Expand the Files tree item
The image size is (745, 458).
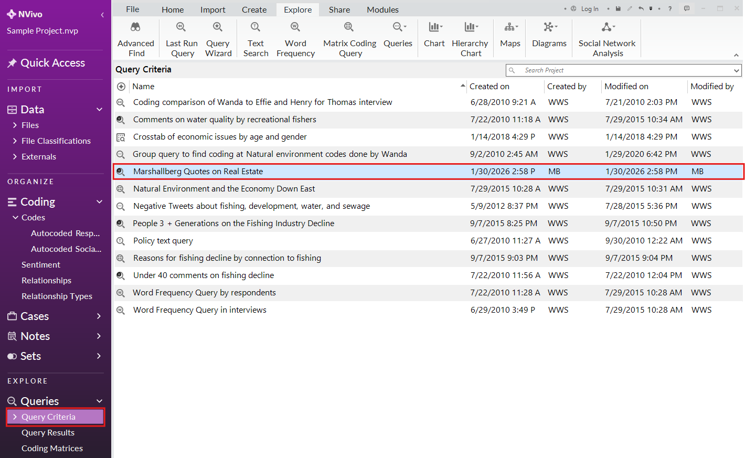coord(15,125)
